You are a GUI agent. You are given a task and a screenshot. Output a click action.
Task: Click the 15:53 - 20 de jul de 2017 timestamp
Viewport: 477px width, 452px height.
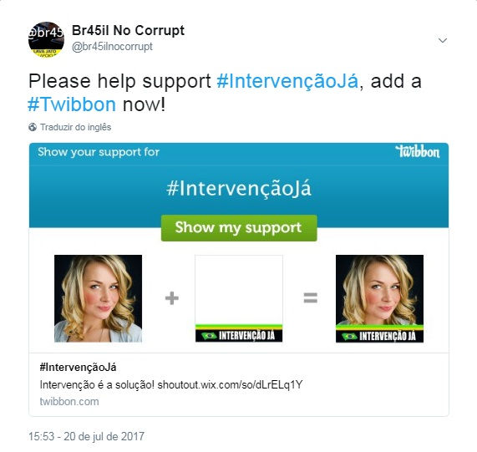pyautogui.click(x=86, y=436)
